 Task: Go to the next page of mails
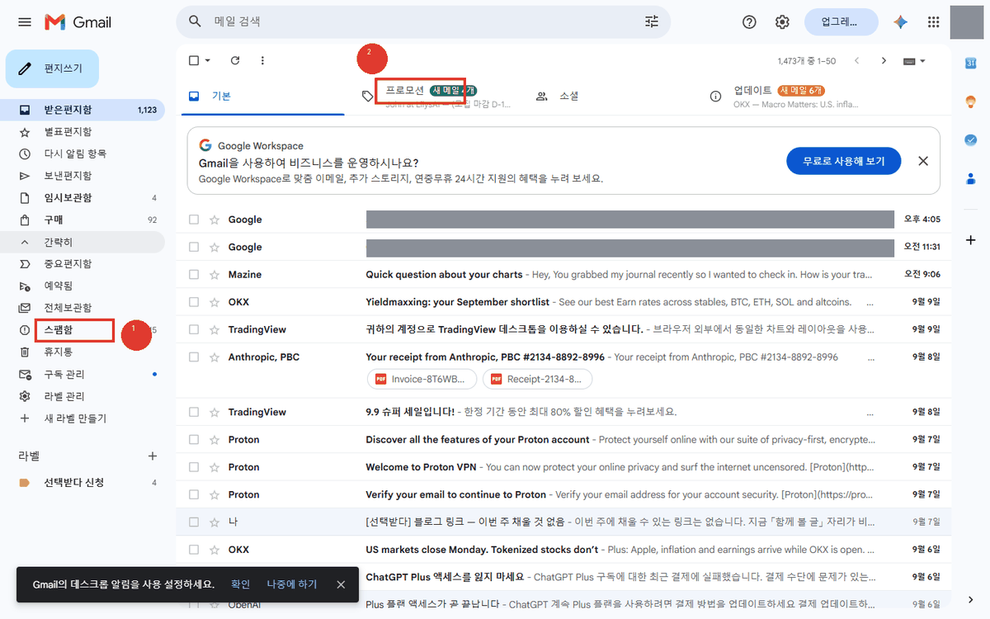[884, 60]
